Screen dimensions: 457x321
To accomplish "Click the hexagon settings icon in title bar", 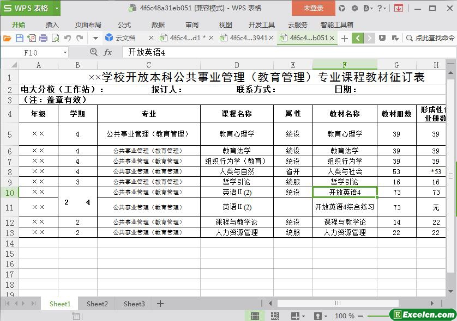I will point(354,8).
